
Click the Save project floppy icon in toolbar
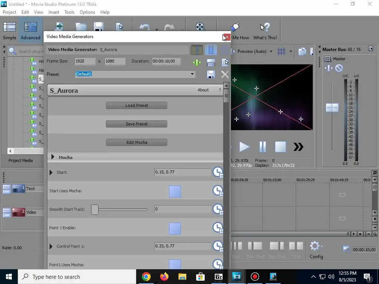[98, 27]
